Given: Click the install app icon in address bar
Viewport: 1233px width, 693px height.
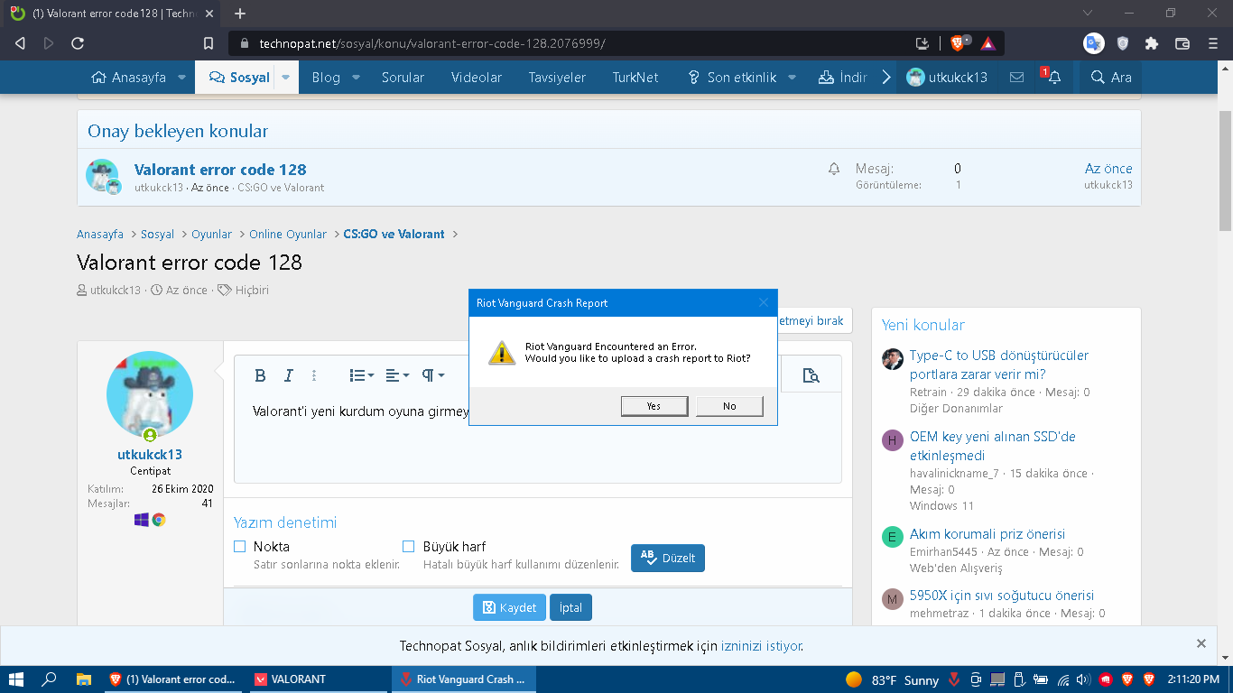Looking at the screenshot, I should click(x=922, y=43).
